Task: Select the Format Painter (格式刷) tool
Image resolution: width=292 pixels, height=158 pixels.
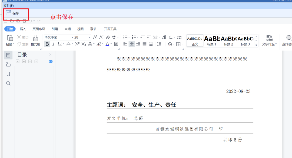Action: (x=35, y=40)
